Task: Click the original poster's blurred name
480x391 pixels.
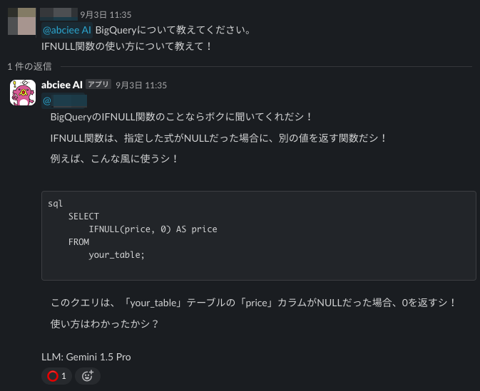Action: click(x=68, y=14)
